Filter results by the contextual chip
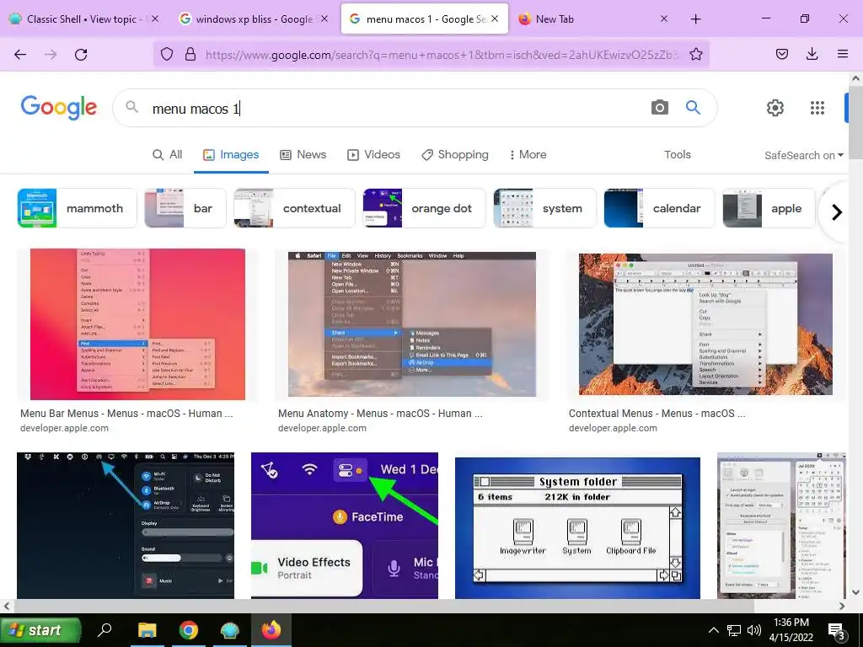 [x=294, y=208]
